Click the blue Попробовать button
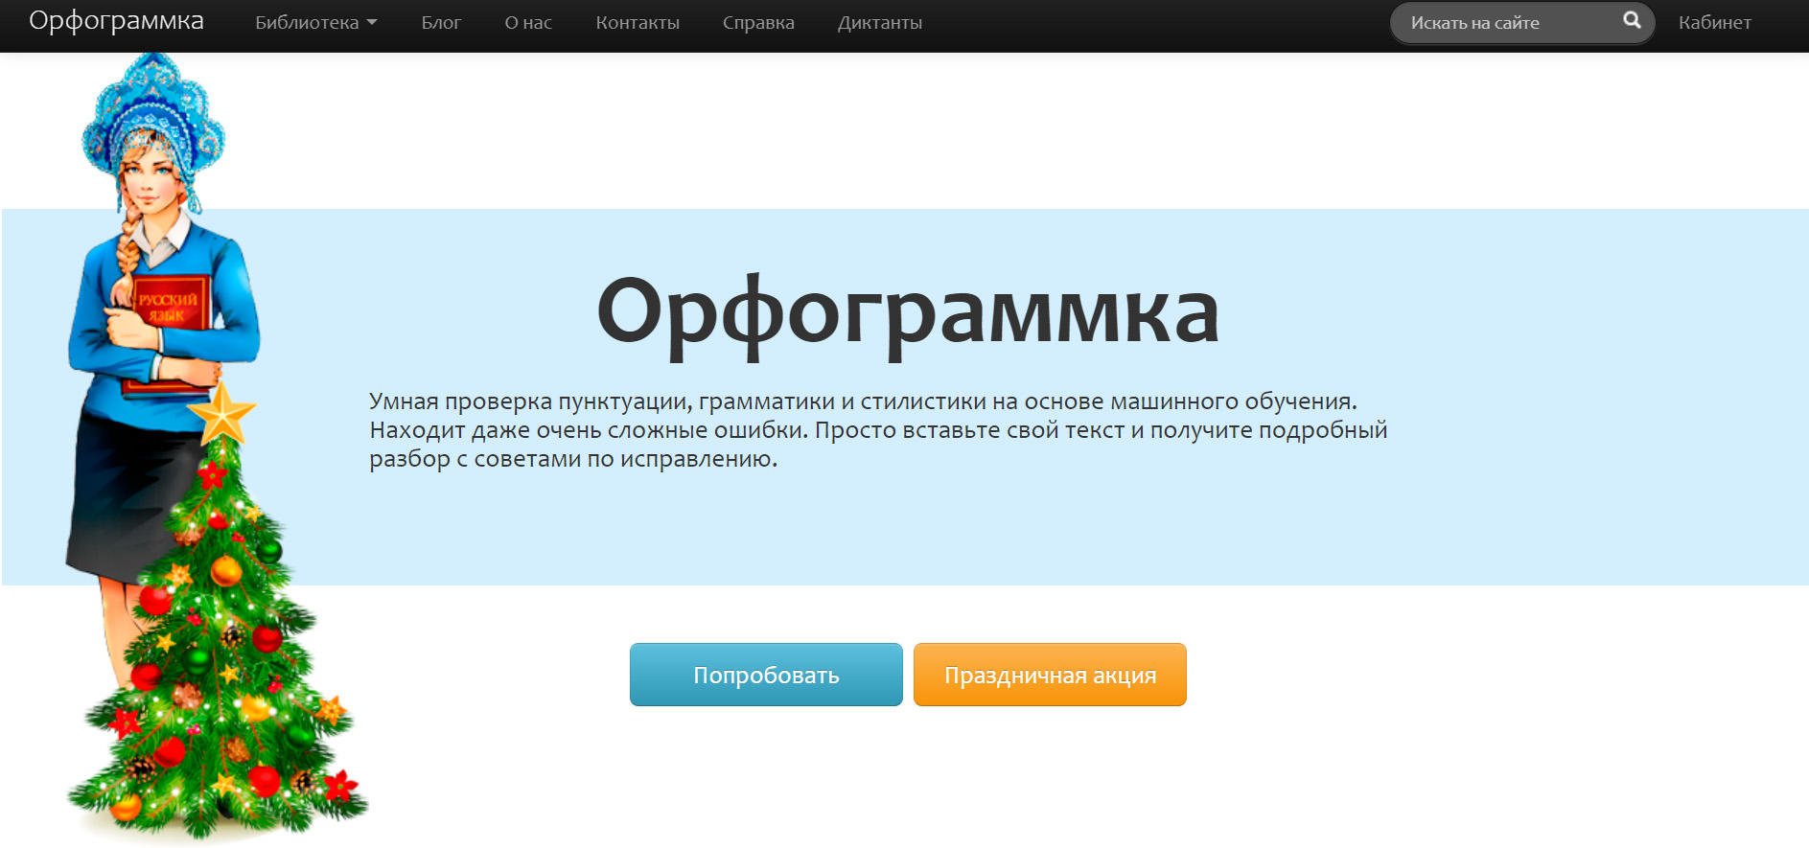Screen dimensions: 1809x848 (x=766, y=675)
